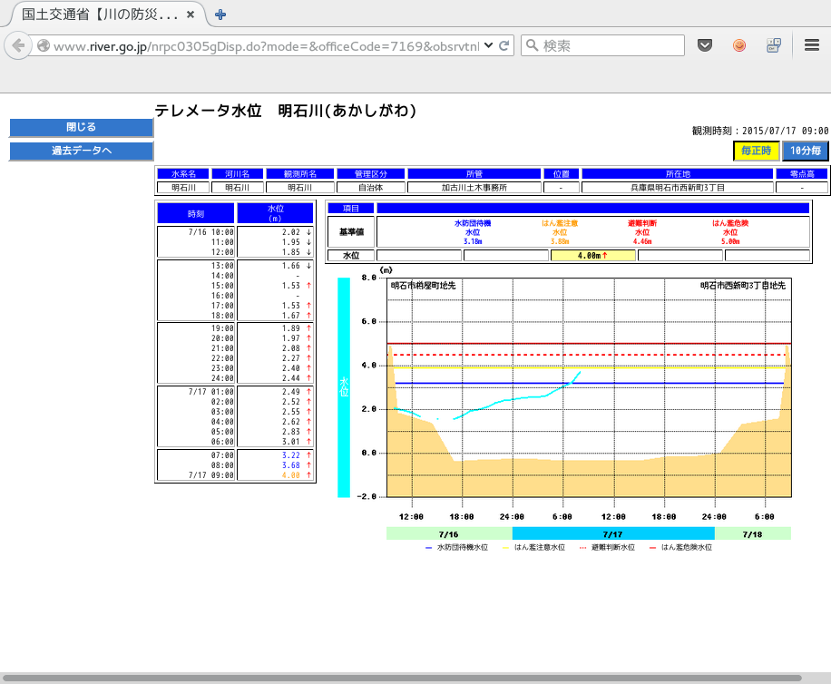The image size is (831, 684).
Task: Click the 加古川土木事務所 cell
Action: [474, 188]
